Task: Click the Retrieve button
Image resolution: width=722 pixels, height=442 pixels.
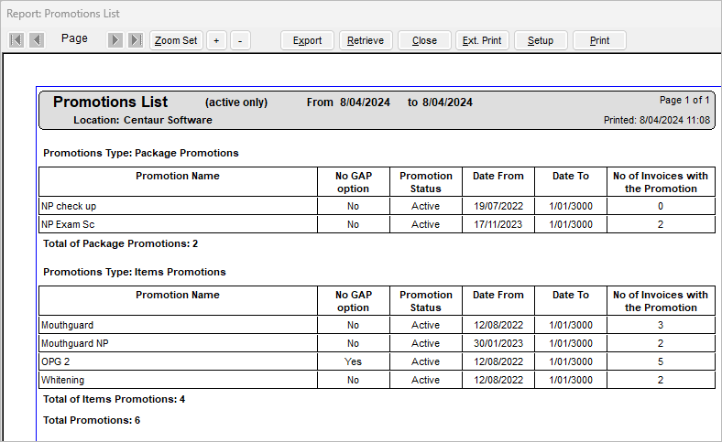Action: click(366, 40)
